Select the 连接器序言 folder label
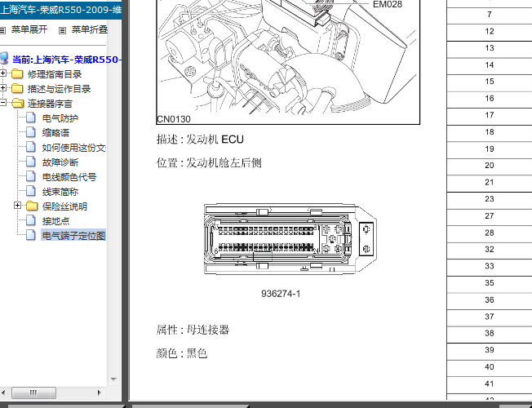The image size is (532, 408). pos(50,104)
